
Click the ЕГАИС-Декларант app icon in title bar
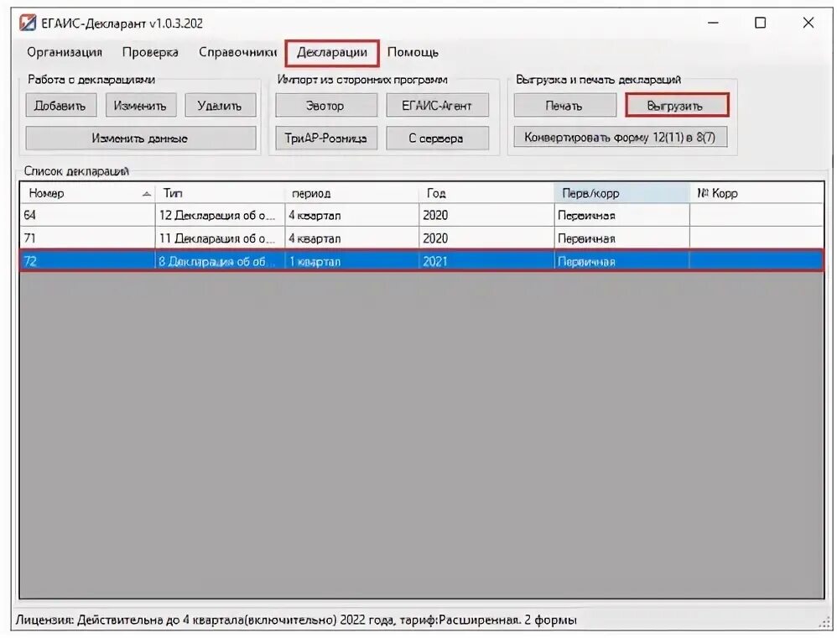coord(28,23)
